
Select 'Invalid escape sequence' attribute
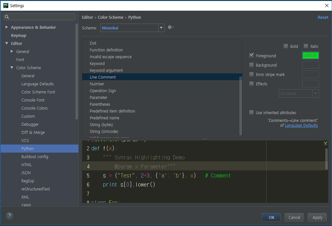tap(162, 57)
